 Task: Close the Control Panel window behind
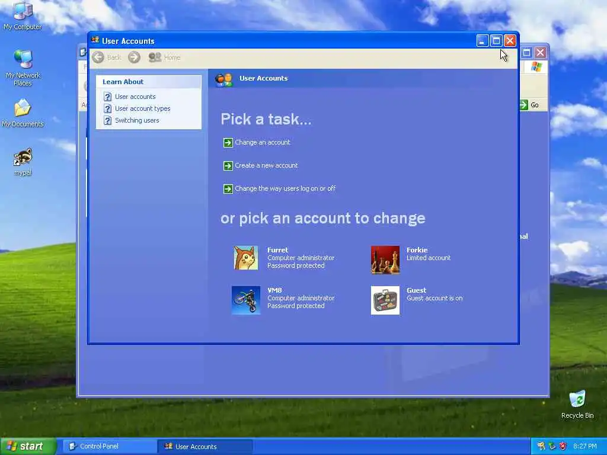coord(541,52)
